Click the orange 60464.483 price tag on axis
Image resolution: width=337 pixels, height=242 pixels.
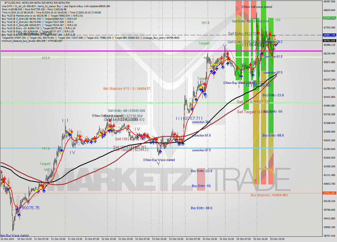point(329,193)
